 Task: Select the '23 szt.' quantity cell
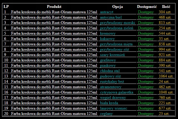click(164, 114)
